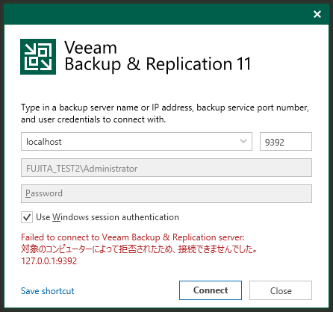Click the 127.0.0.1:9392 address in error
The height and width of the screenshot is (312, 333).
49,261
